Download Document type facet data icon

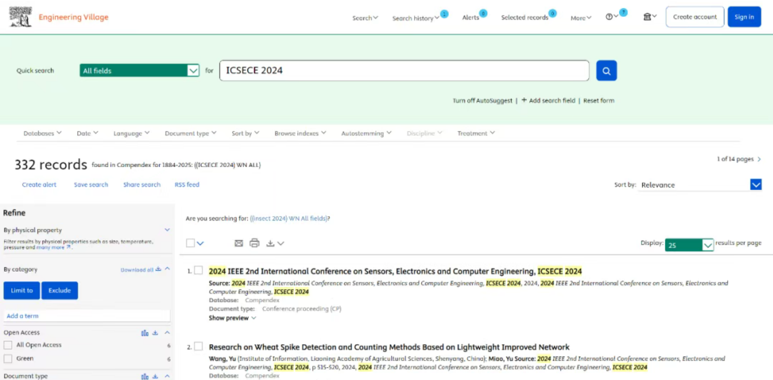(155, 376)
